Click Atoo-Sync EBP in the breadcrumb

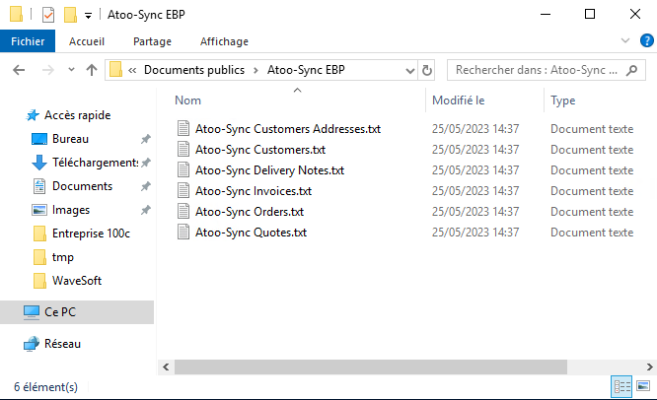pos(306,70)
